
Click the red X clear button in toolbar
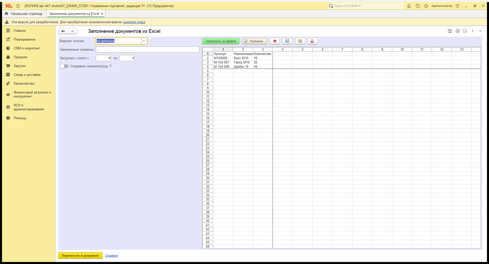tap(275, 41)
